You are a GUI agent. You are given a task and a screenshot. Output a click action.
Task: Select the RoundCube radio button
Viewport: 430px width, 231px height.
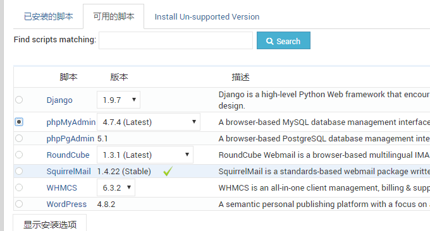(19, 155)
